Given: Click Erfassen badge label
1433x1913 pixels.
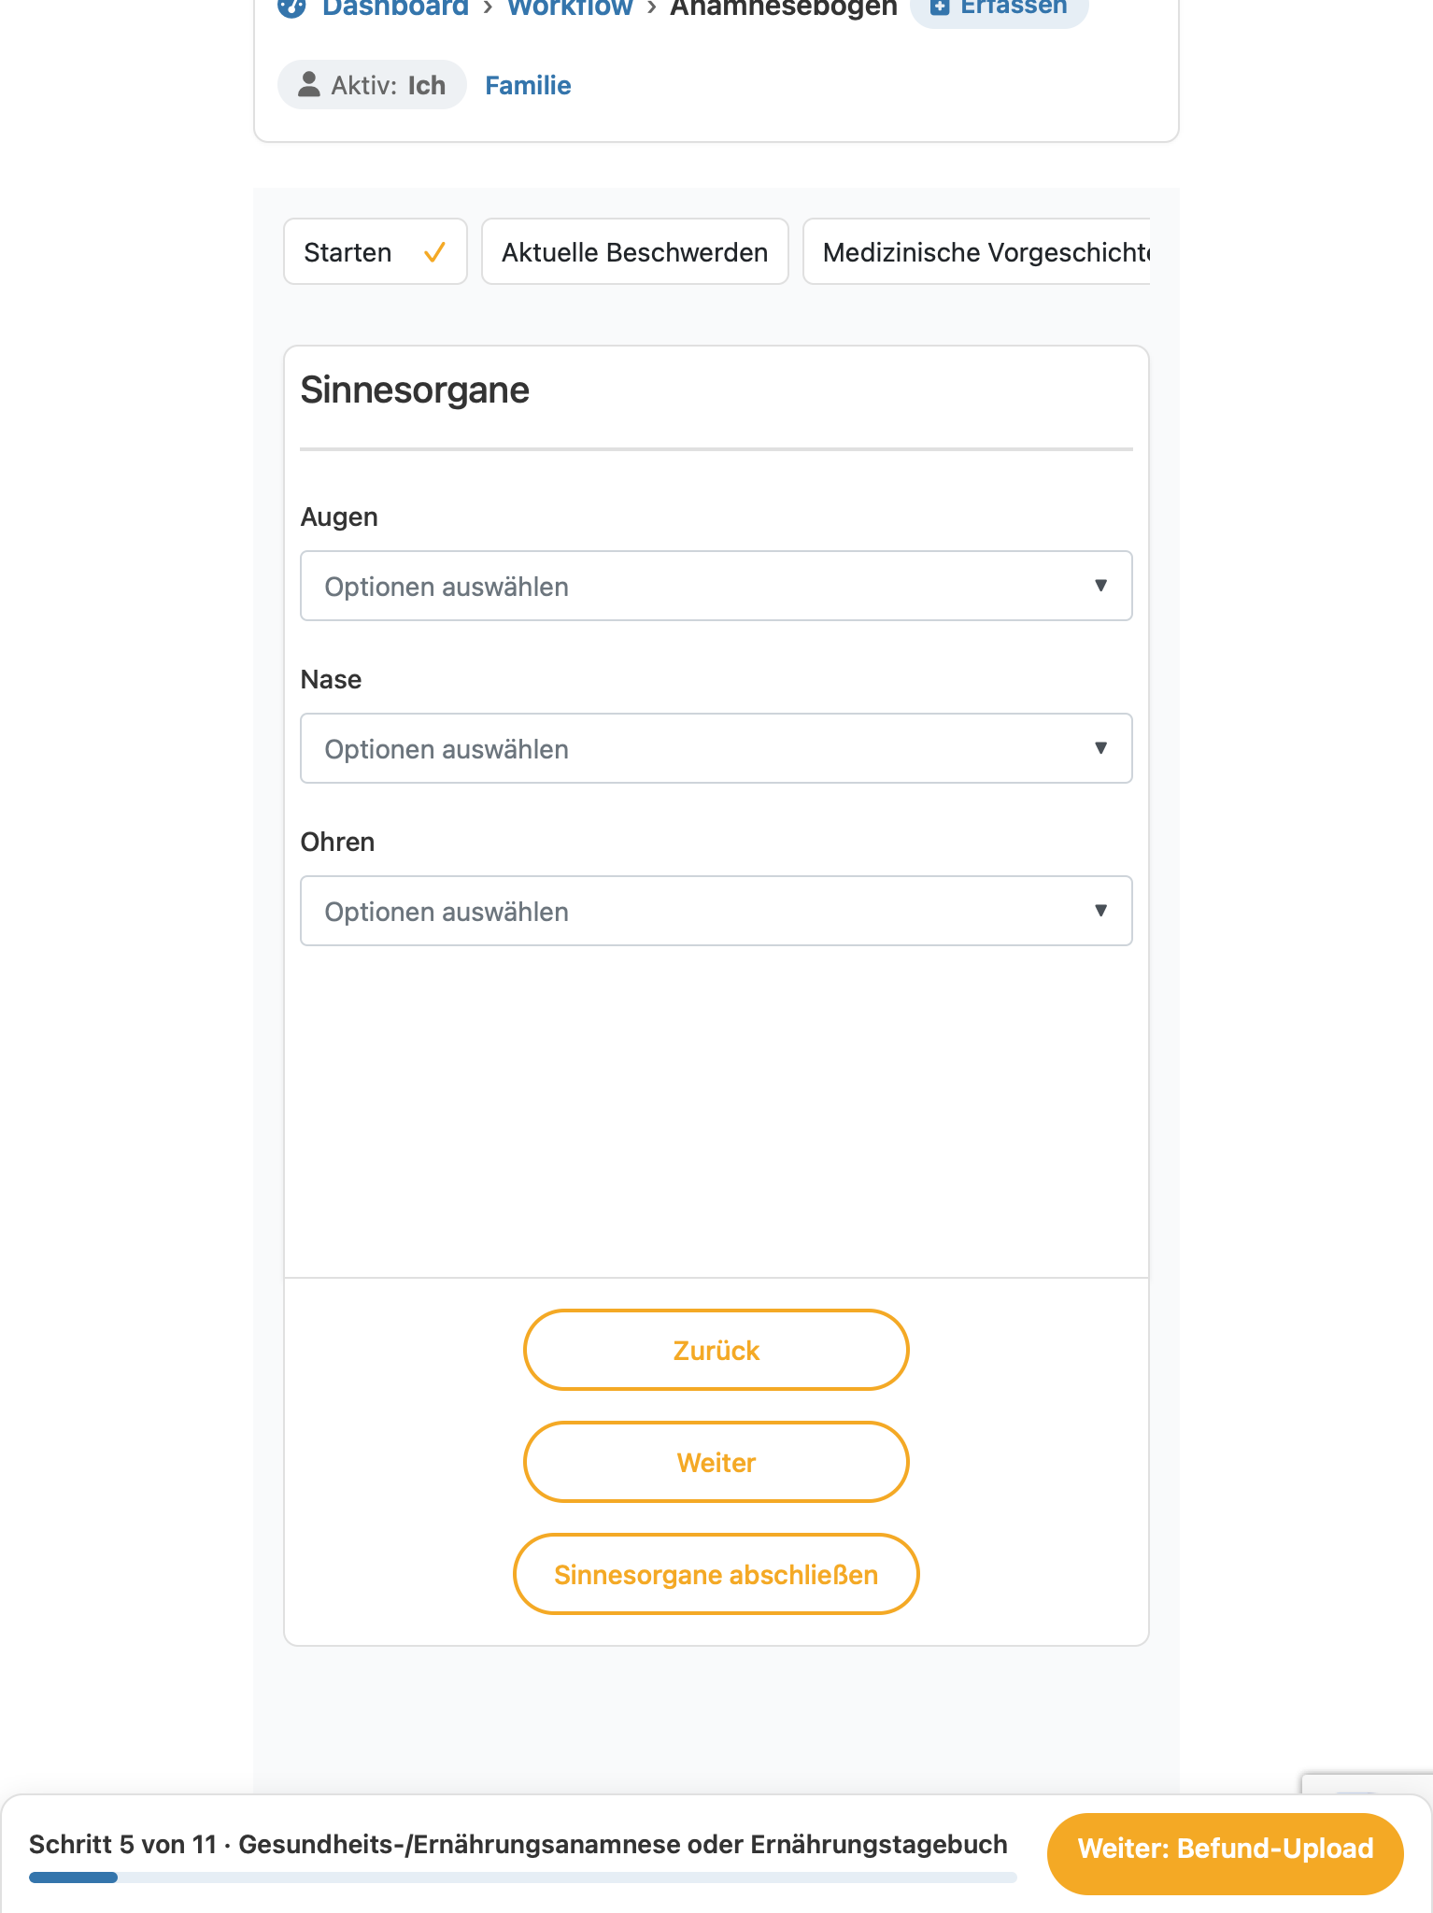Looking at the screenshot, I should [x=1014, y=7].
